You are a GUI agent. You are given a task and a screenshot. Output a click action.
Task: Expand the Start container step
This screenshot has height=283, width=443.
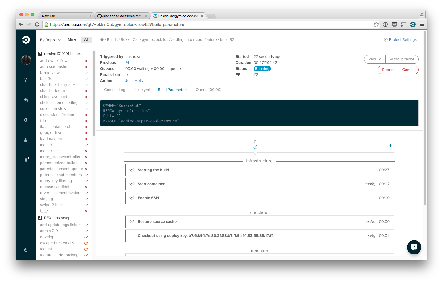point(132,184)
